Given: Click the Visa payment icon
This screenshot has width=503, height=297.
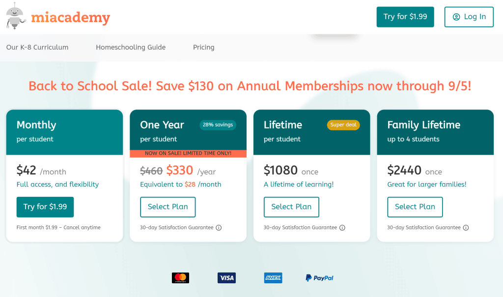Looking at the screenshot, I should (226, 278).
